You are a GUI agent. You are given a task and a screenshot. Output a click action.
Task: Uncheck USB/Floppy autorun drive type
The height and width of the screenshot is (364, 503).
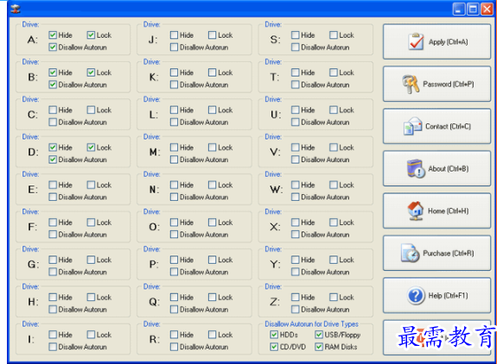click(319, 335)
